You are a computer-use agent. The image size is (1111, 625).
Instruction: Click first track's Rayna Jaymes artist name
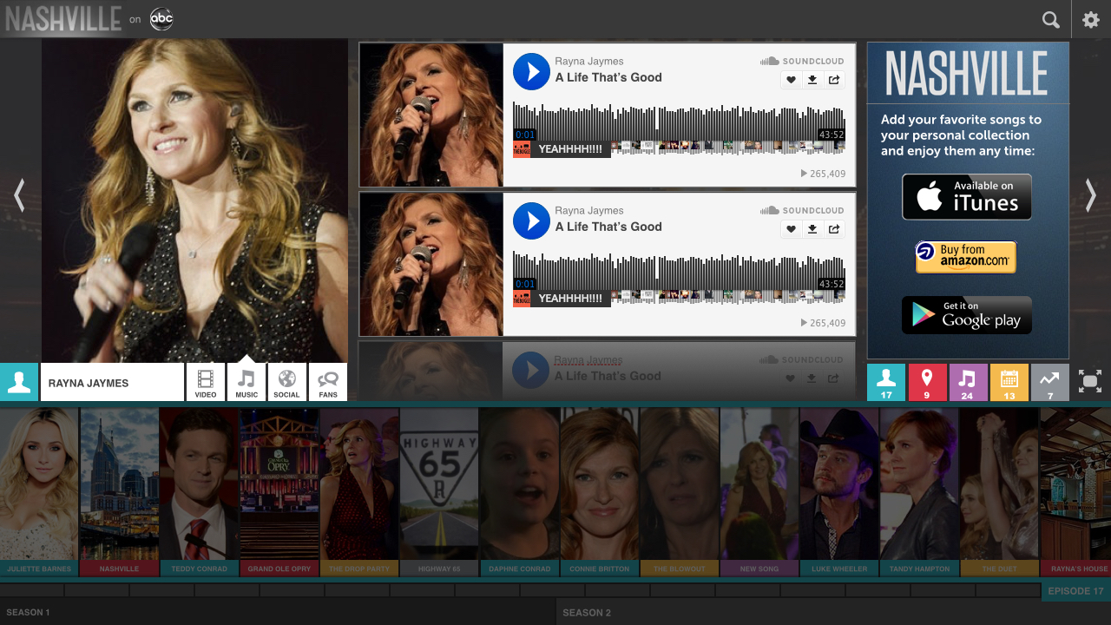pos(589,62)
